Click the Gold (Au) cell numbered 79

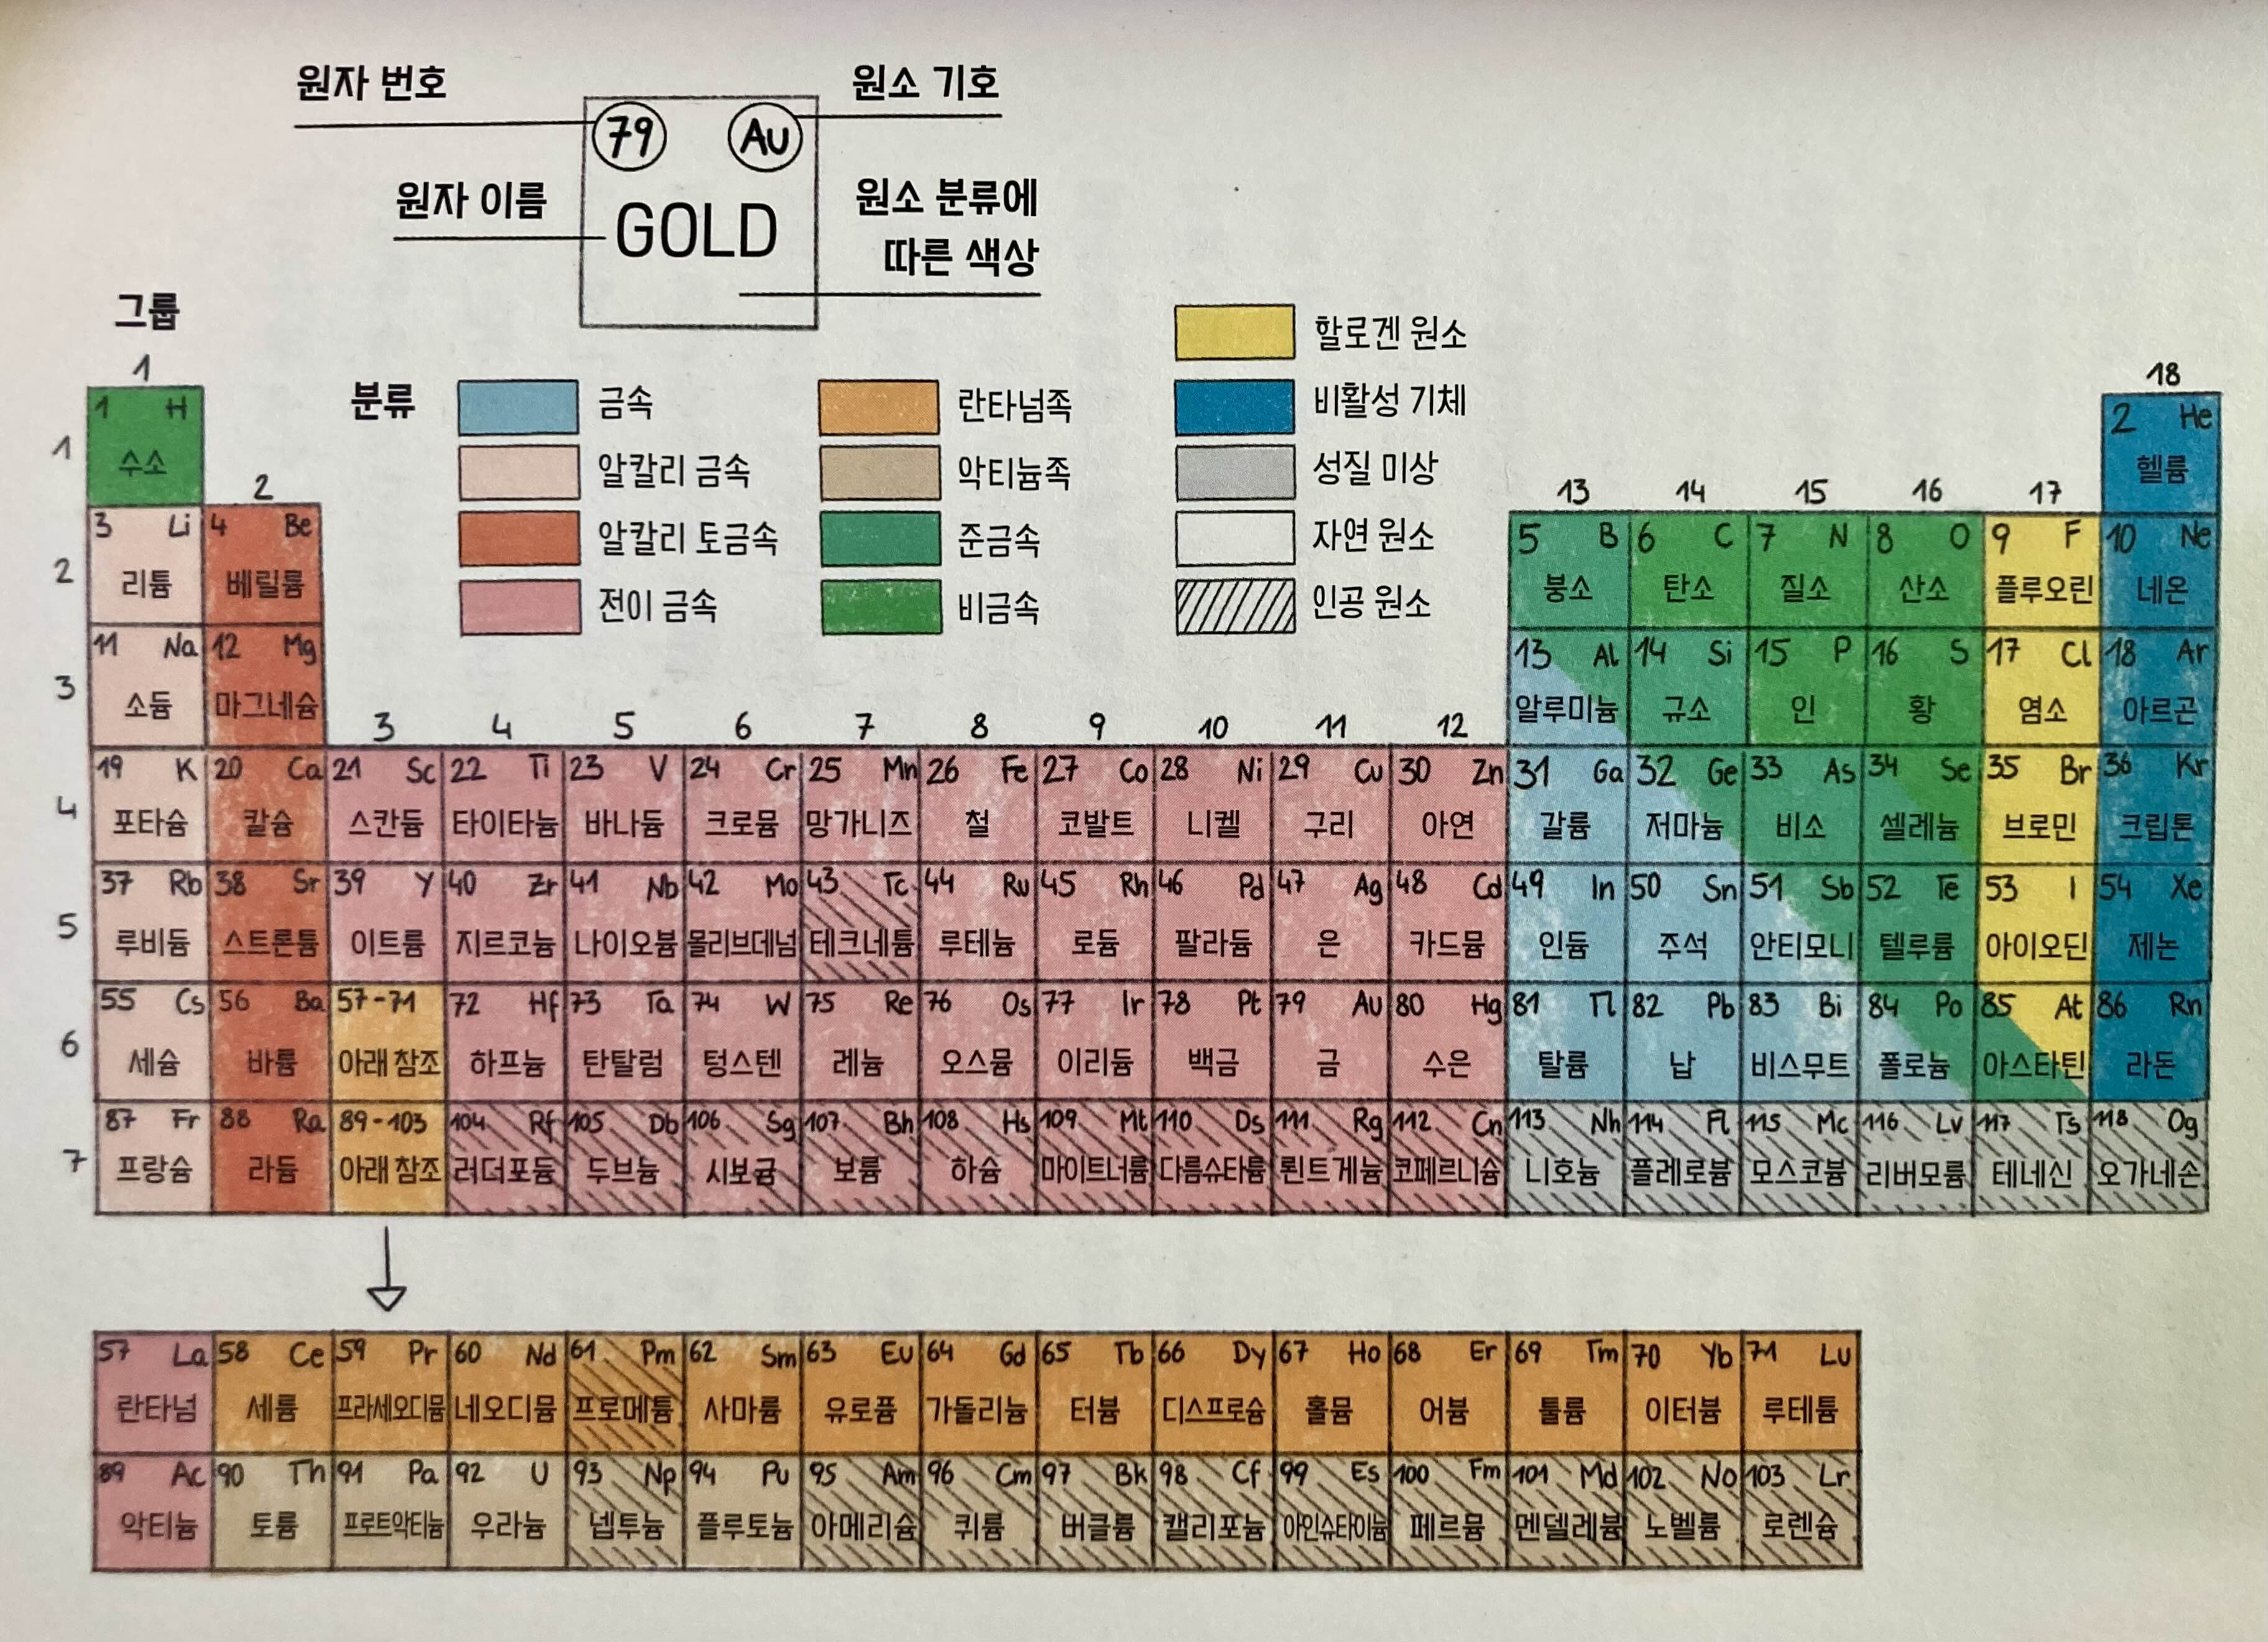click(1330, 1040)
